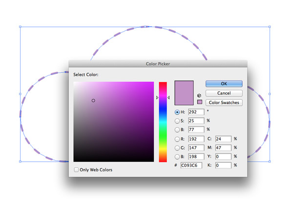The width and height of the screenshot is (293, 203).
Task: Click the circular marker in the color field
Action: point(93,101)
